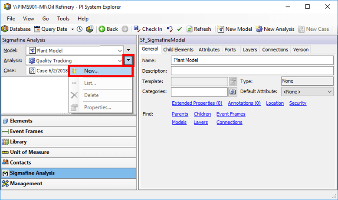Click the Security link
338x200 pixels.
298,103
